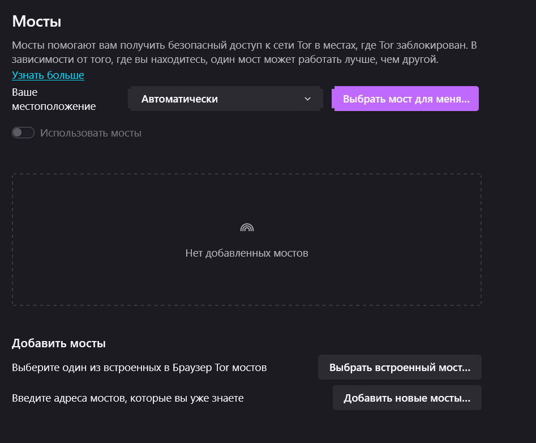The image size is (536, 443).
Task: Open the Узнать больше link
Action: [x=48, y=75]
